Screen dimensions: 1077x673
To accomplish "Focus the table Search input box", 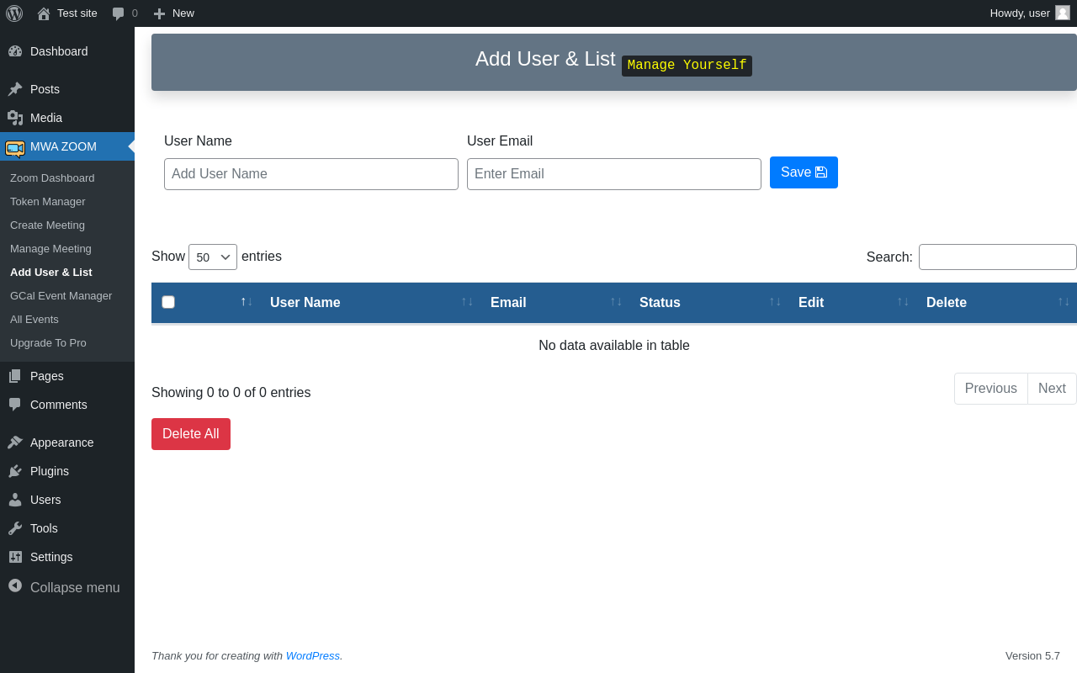I will tap(998, 257).
